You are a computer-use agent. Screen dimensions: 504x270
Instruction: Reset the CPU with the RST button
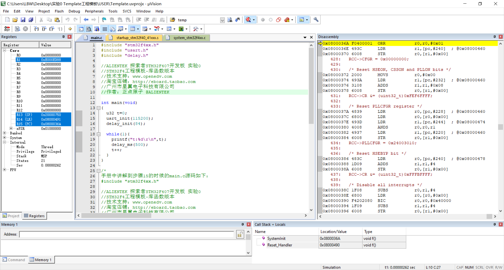tap(7, 29)
